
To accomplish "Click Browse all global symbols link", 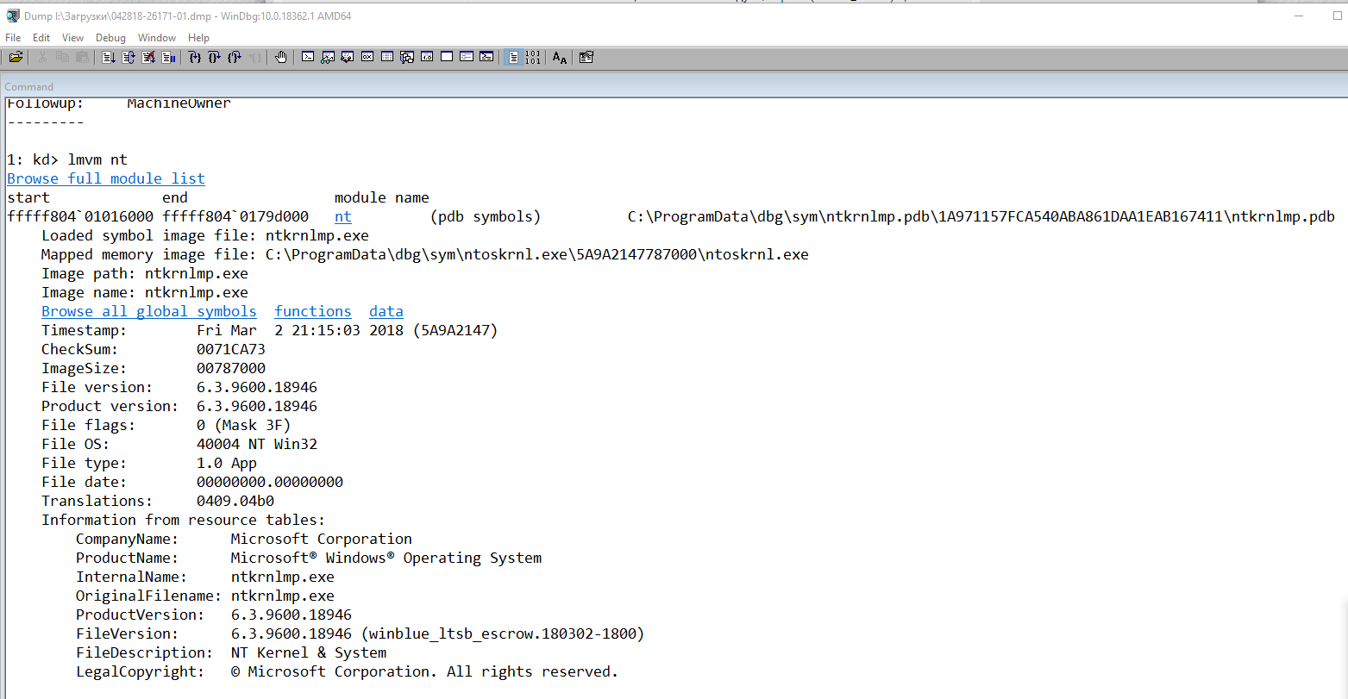I will 149,311.
